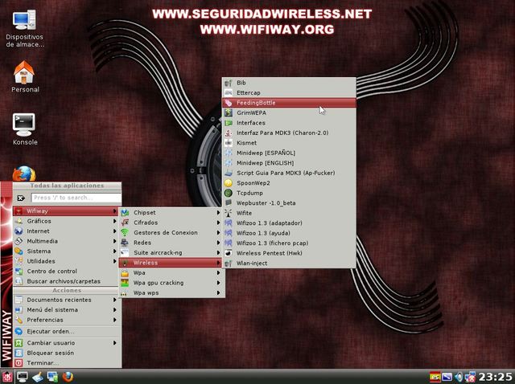Viewport: 515px width, 384px height.
Task: Open Minidwep [ESPAÑOL]
Action: click(x=289, y=153)
